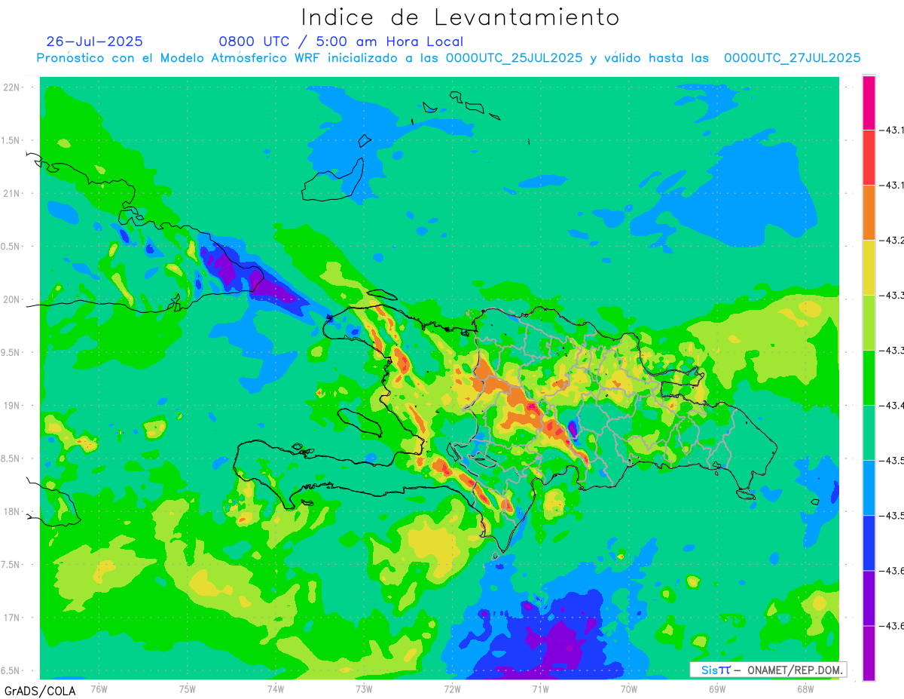The width and height of the screenshot is (904, 699).
Task: Click the '69W' longitude label
Action: [x=717, y=689]
